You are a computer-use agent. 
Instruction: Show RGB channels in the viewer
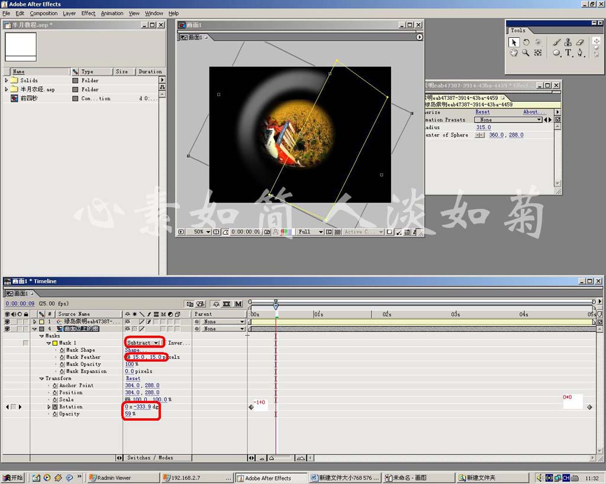pos(286,232)
